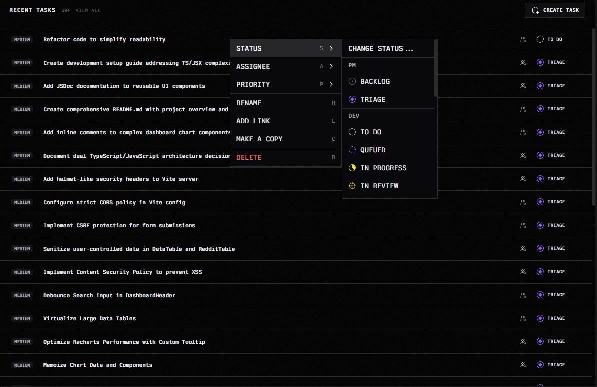This screenshot has width=597, height=387.
Task: Click the In Review status icon
Action: pos(352,186)
